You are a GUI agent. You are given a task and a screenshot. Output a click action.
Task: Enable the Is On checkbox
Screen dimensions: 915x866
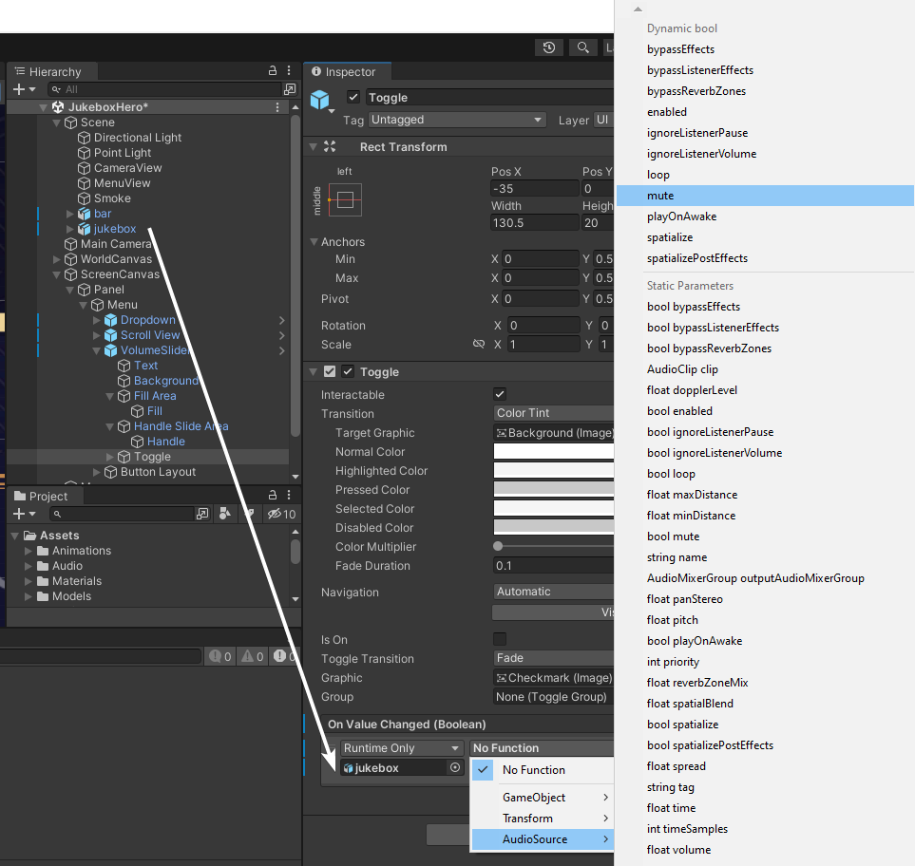coord(500,639)
